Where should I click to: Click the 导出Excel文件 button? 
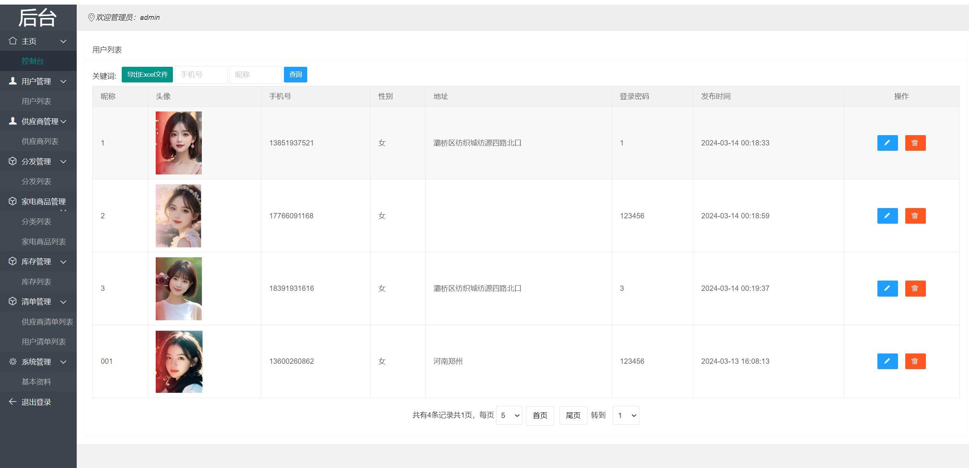point(147,74)
